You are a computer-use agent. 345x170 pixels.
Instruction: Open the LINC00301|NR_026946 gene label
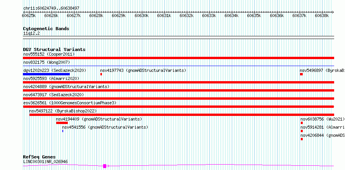click(x=45, y=161)
